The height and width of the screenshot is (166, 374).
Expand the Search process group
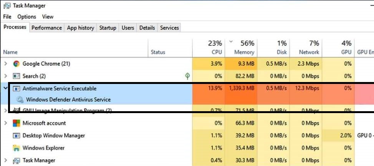coord(6,76)
